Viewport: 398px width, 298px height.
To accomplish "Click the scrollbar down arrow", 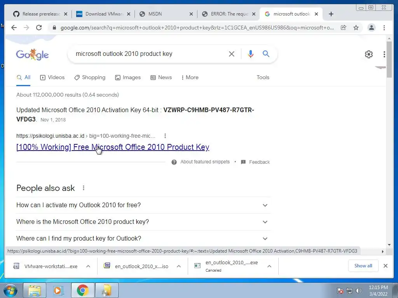I will pyautogui.click(x=389, y=245).
